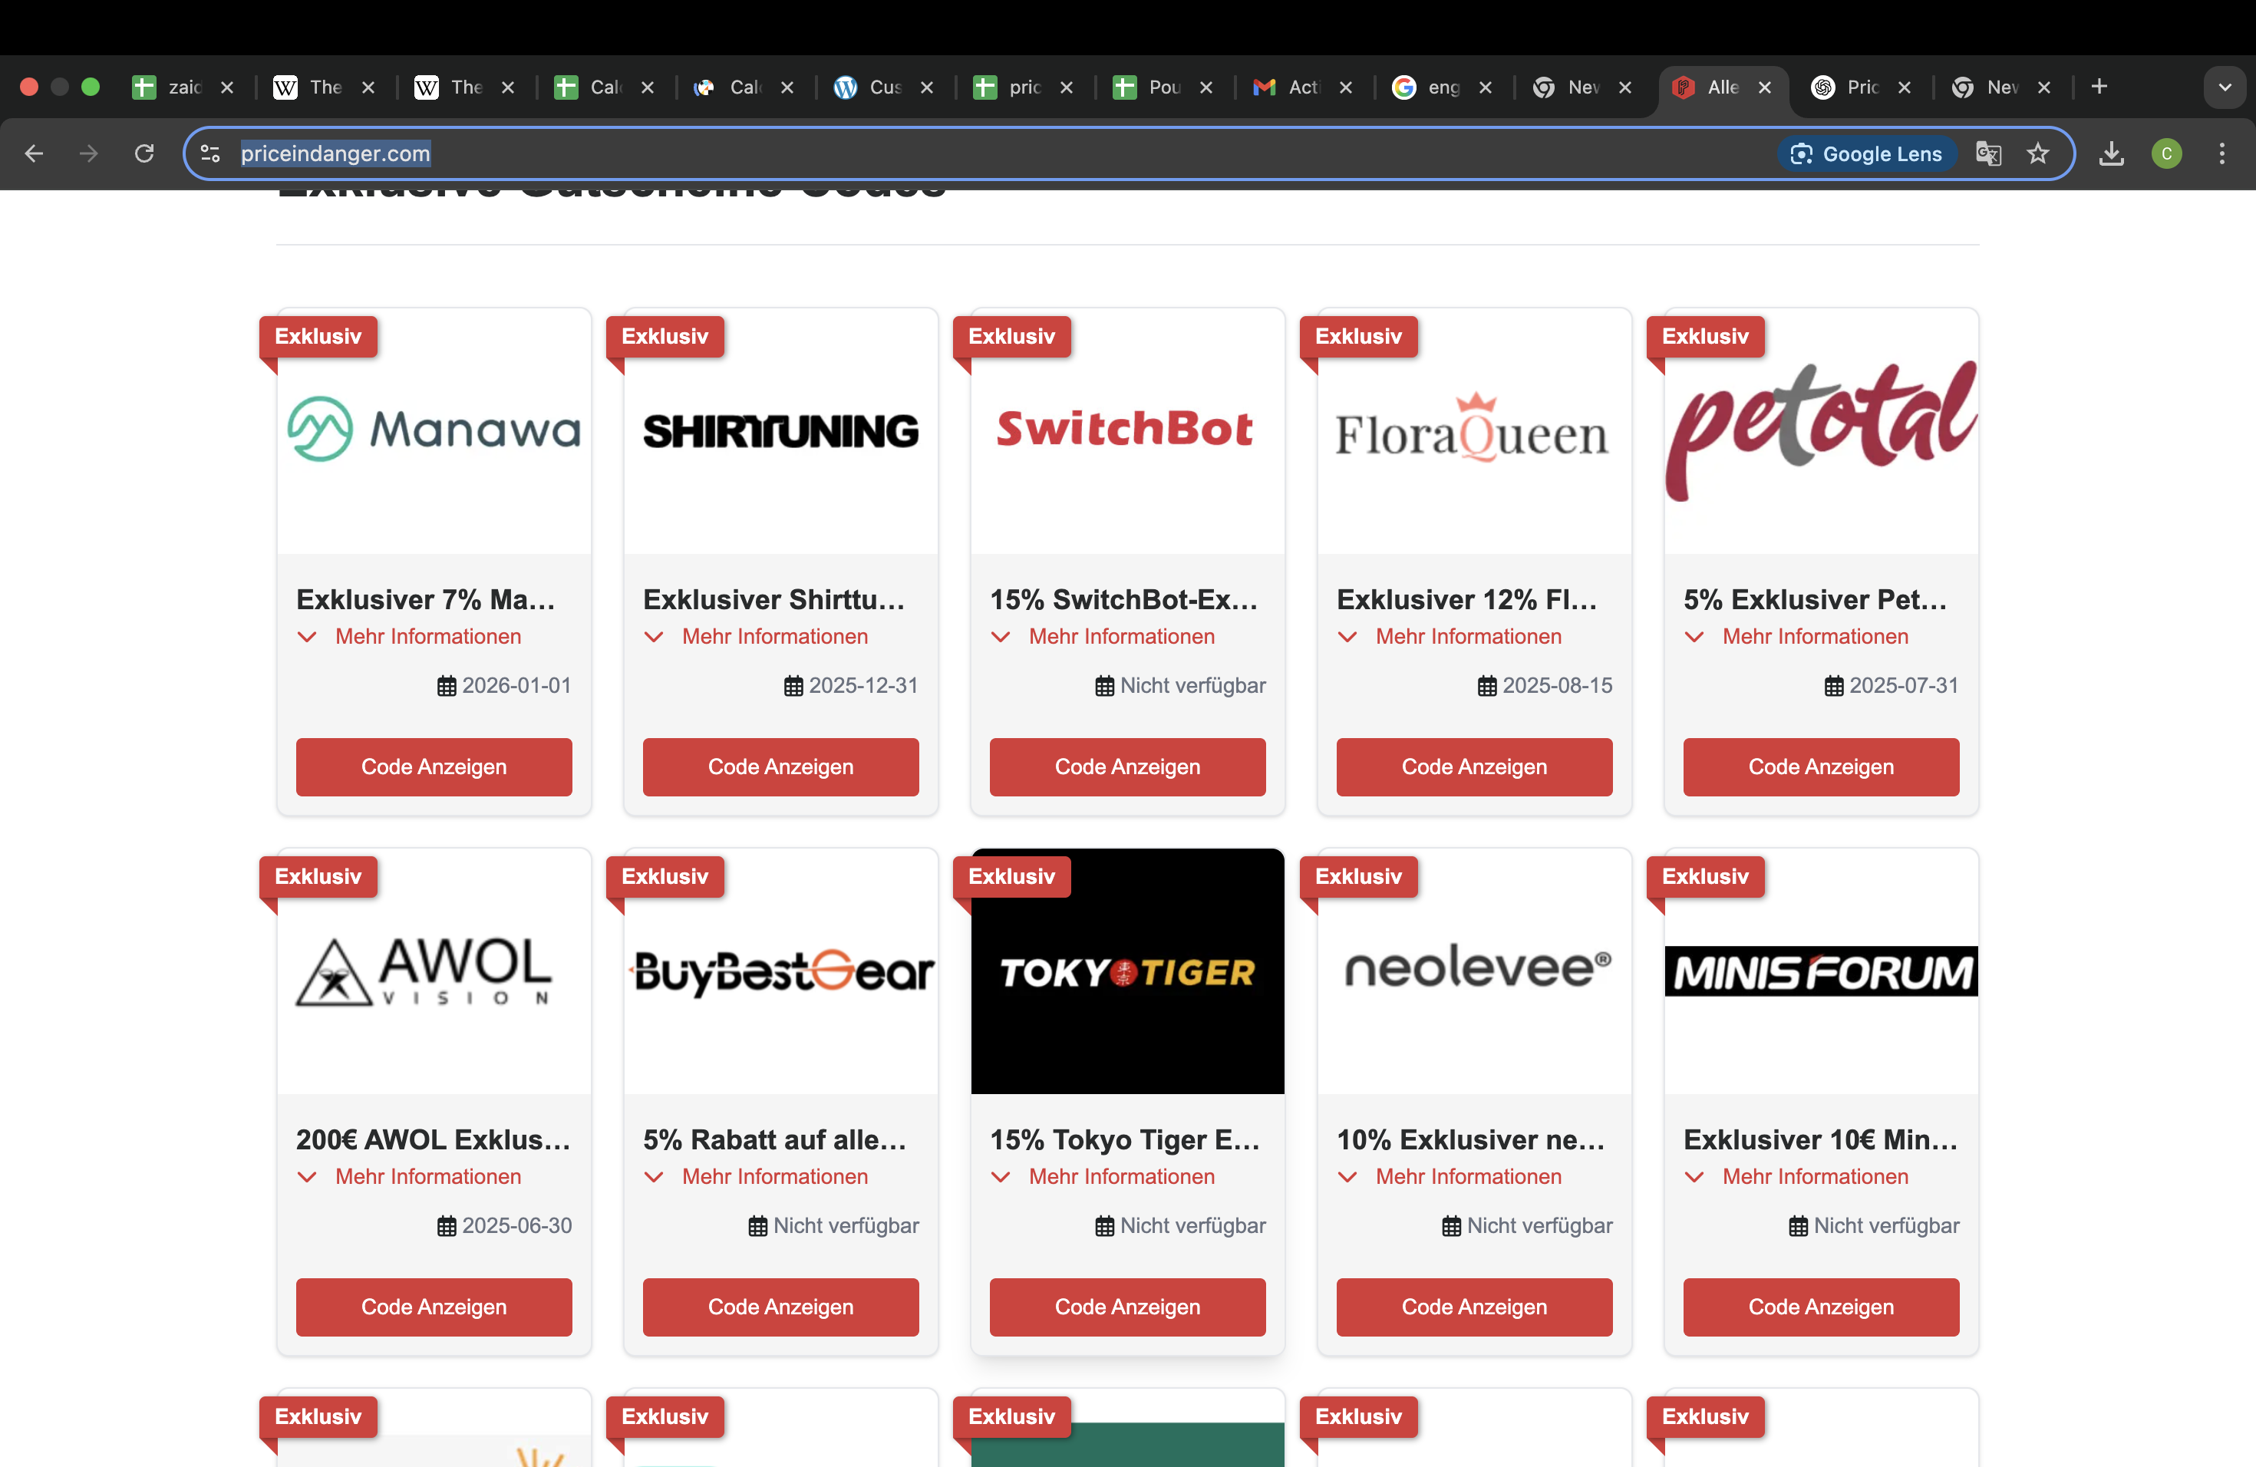Show code for the Minisforum coupon
The width and height of the screenshot is (2256, 1467).
[x=1822, y=1307]
